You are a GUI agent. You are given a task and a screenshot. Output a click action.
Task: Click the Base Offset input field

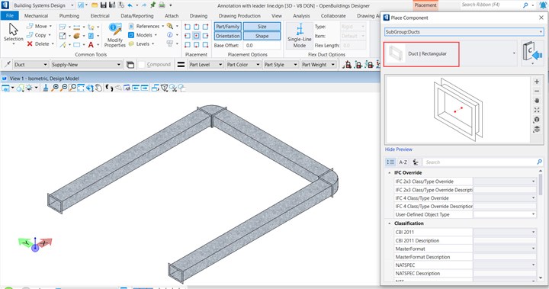pyautogui.click(x=262, y=45)
